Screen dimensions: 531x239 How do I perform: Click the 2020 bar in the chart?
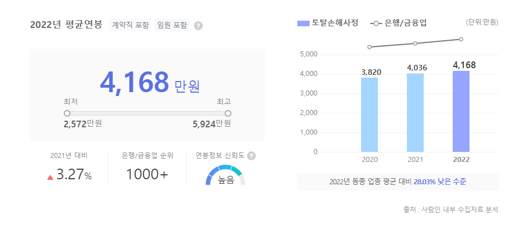[369, 115]
